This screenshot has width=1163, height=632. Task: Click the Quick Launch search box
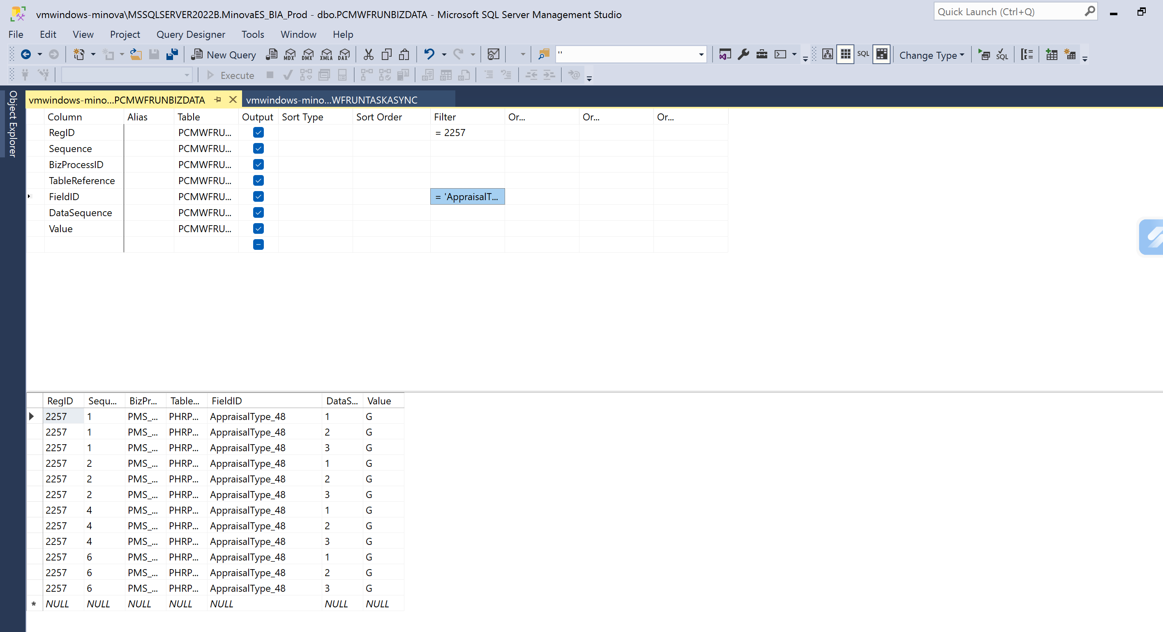(x=1008, y=12)
